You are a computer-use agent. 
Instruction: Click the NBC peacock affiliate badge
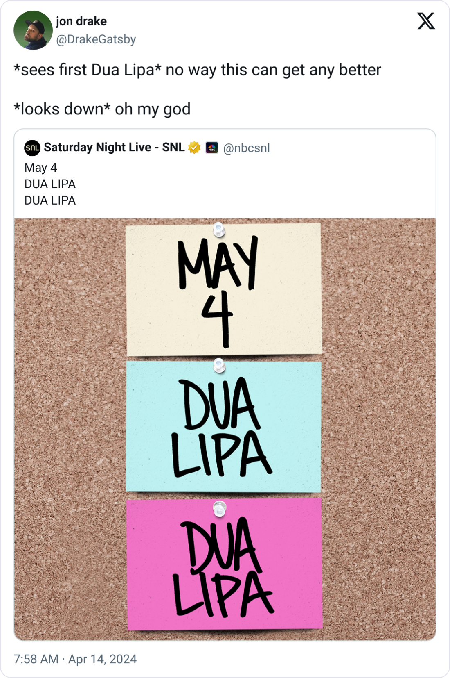point(212,148)
